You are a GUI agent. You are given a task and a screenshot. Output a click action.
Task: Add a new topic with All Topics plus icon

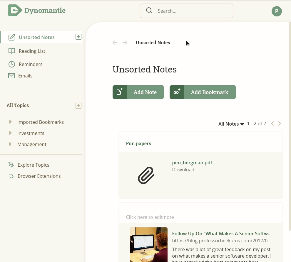(78, 106)
